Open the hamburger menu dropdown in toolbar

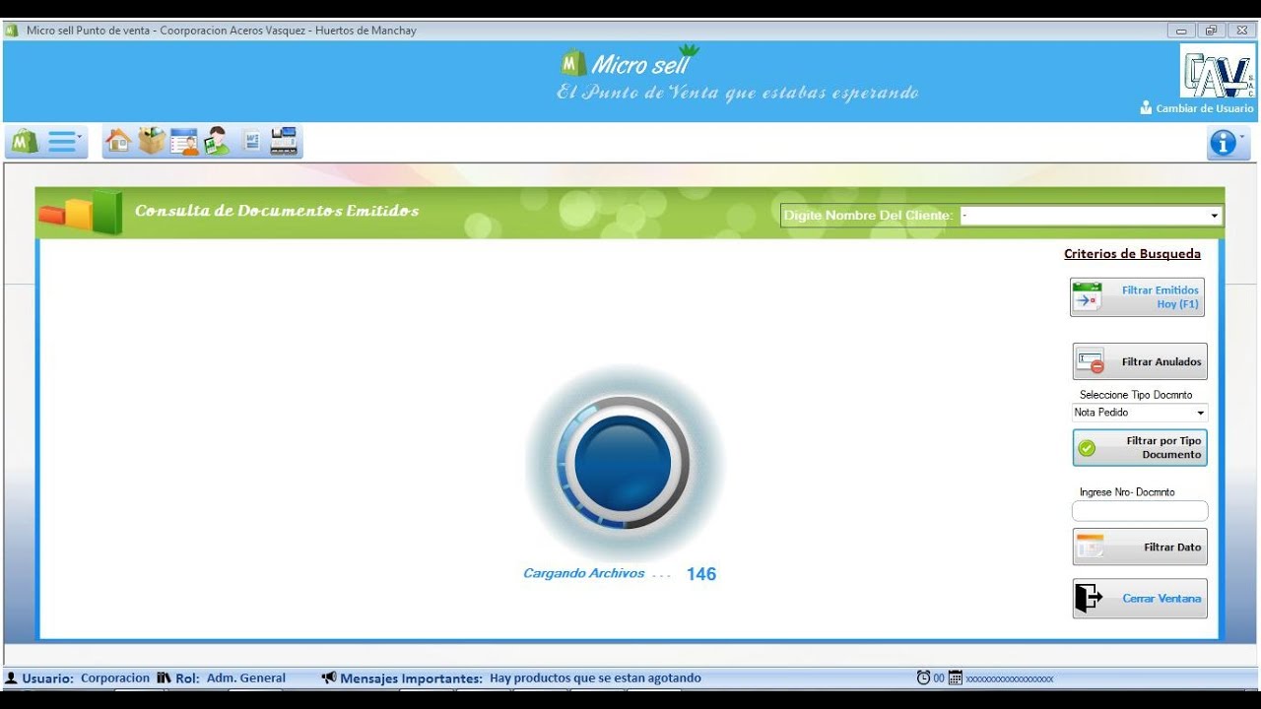66,142
